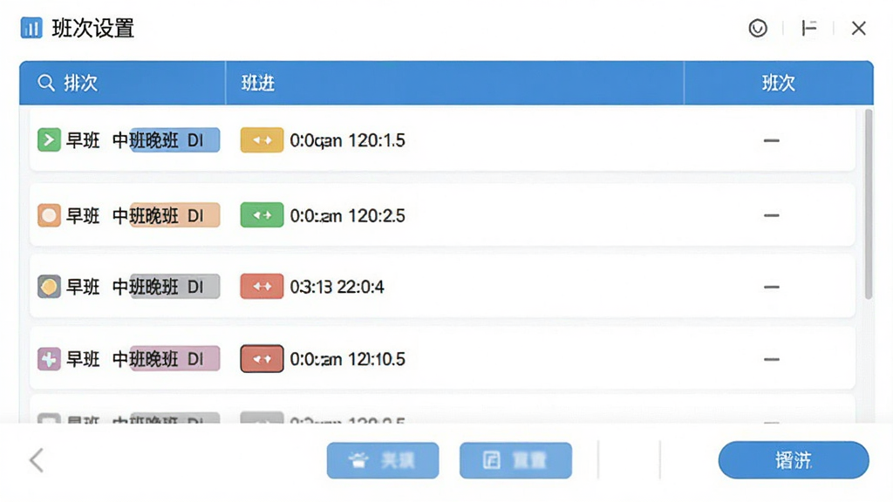Click the green double-arrow button beside 120:2.5
This screenshot has width=893, height=502.
tap(262, 215)
